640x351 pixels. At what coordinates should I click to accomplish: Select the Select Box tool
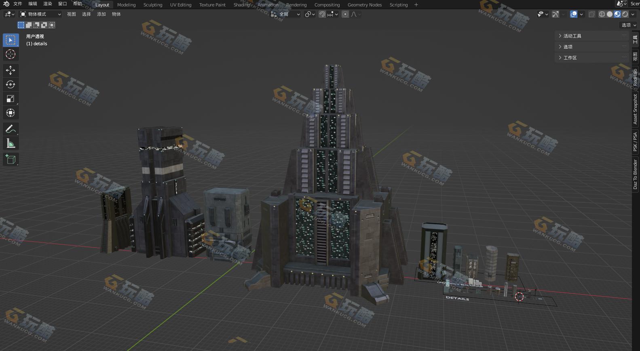coord(11,40)
